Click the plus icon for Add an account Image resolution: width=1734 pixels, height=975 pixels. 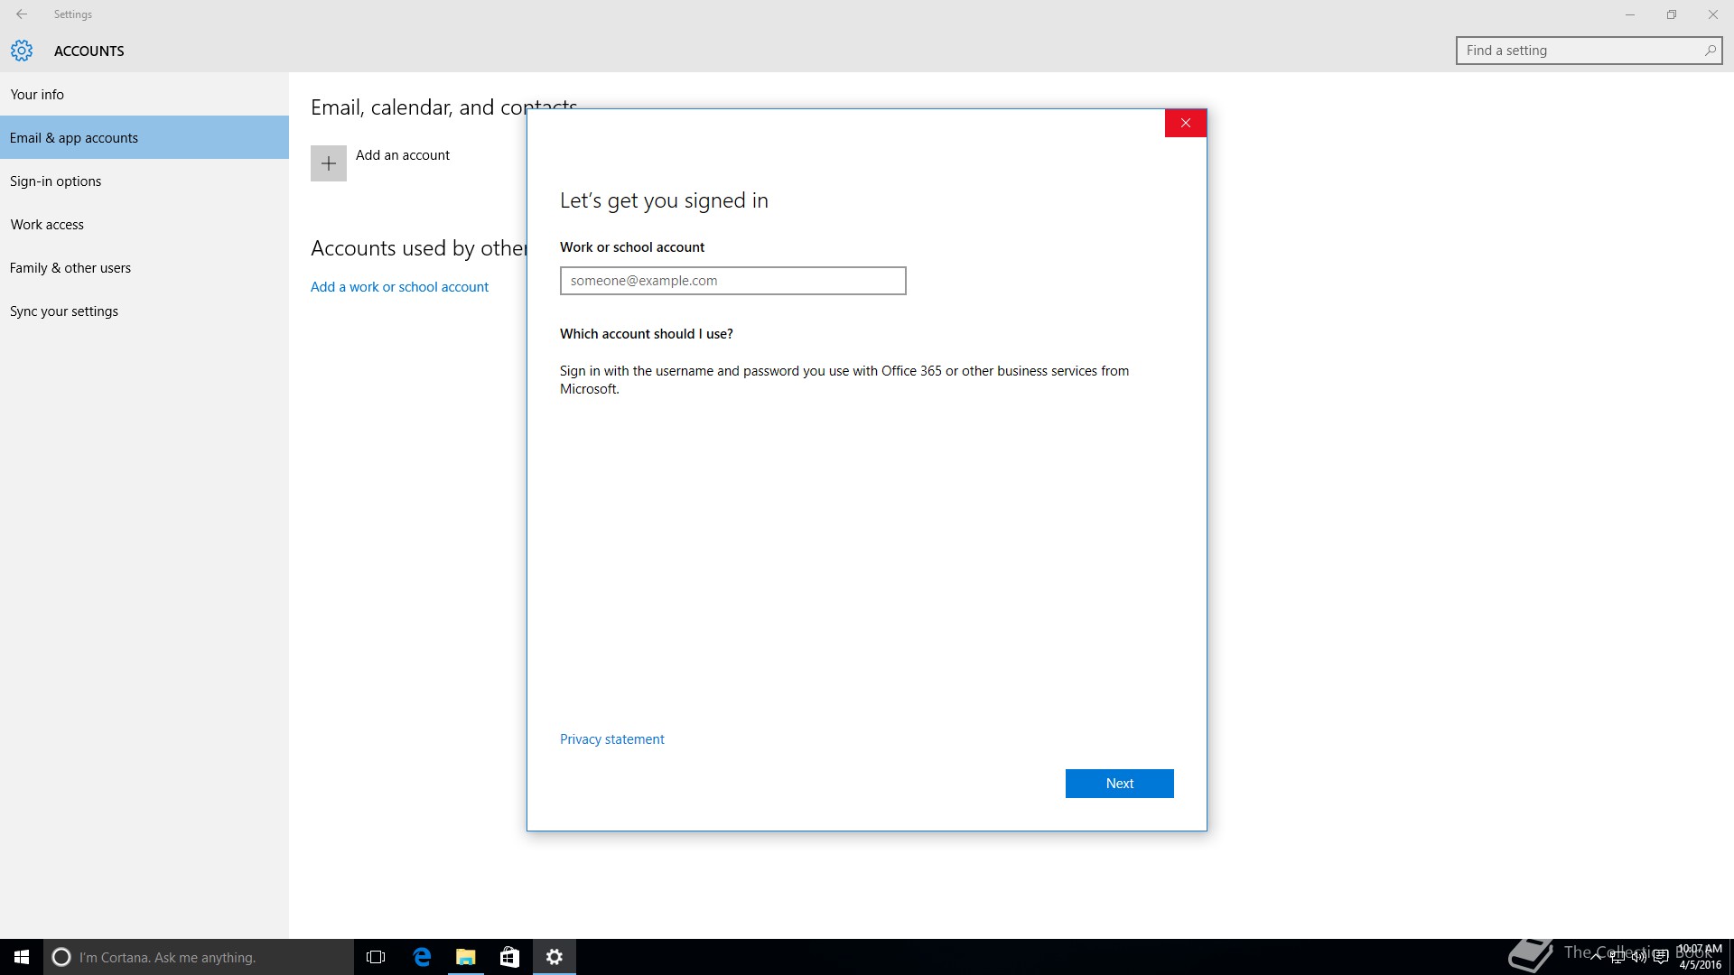(x=329, y=163)
